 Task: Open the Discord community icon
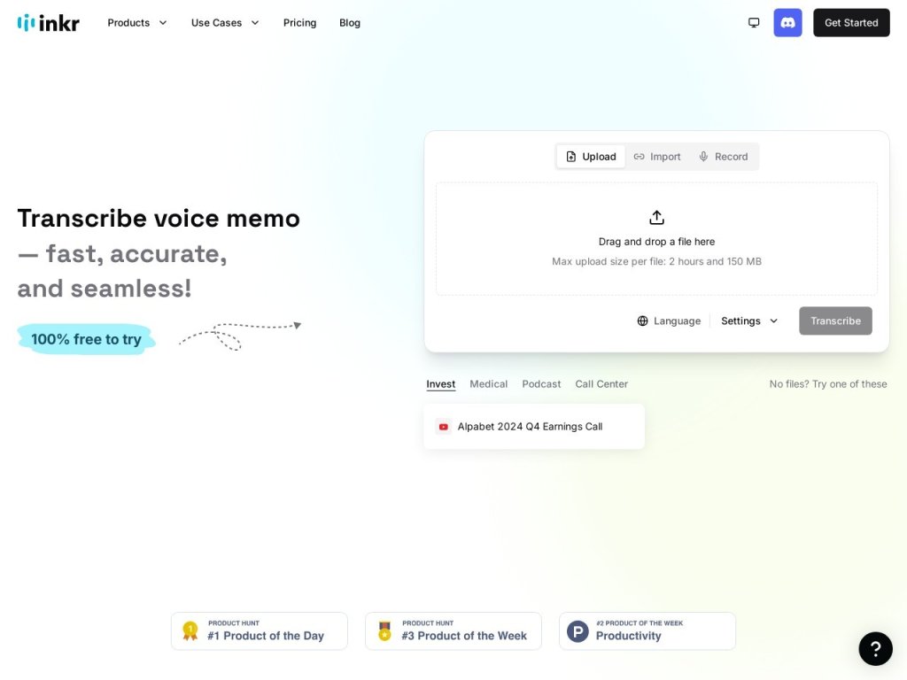(787, 22)
